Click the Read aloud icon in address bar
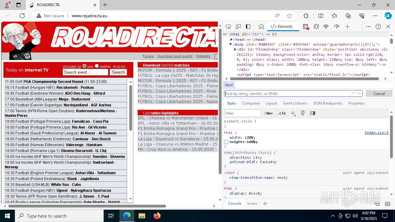Image resolution: width=395 pixels, height=222 pixels. 277,16
